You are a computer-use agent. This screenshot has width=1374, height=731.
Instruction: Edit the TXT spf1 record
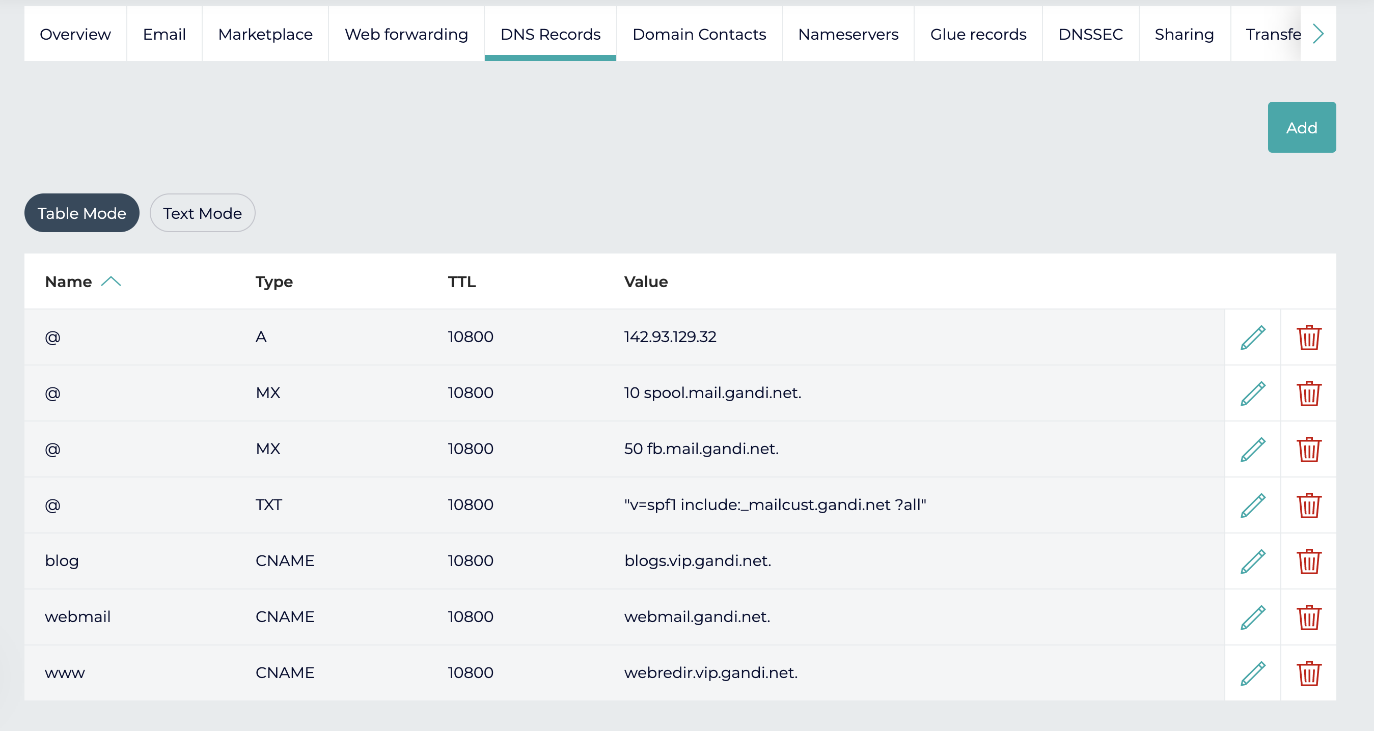pyautogui.click(x=1252, y=505)
